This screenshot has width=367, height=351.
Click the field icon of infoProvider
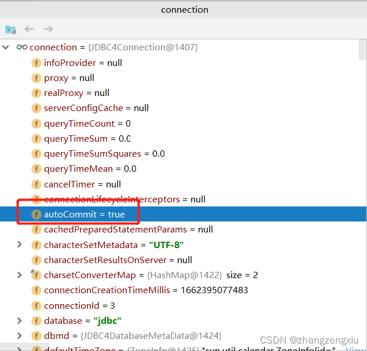[x=36, y=63]
